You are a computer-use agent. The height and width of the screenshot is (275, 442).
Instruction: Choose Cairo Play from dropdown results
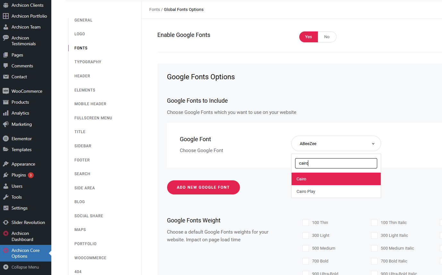click(x=336, y=192)
